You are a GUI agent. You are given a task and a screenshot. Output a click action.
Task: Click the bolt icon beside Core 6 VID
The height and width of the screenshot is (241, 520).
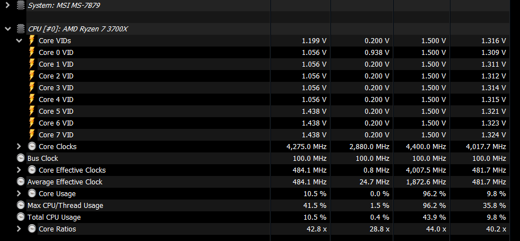(x=32, y=123)
